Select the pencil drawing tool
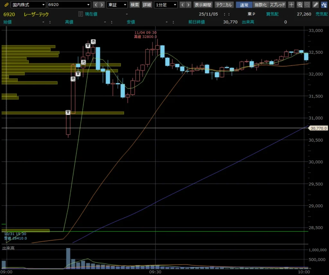This screenshot has height=275, width=329. [x=316, y=5]
